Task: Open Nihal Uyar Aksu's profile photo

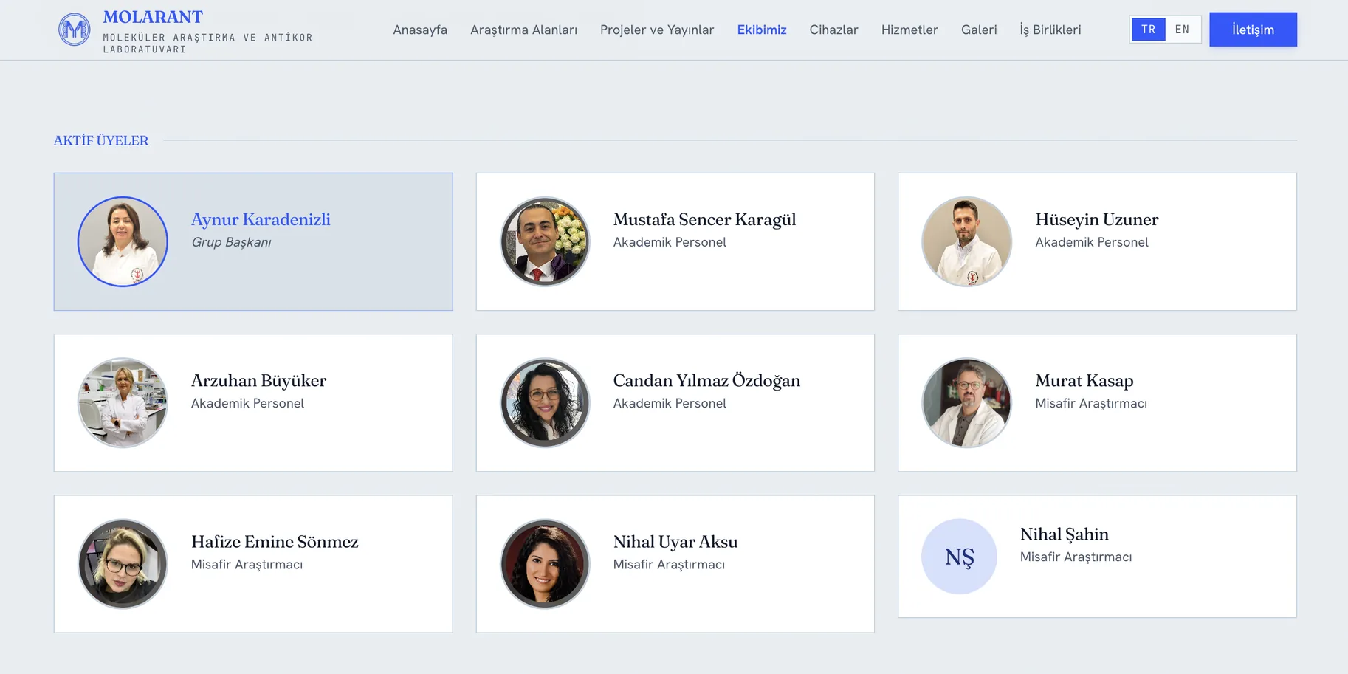Action: (545, 563)
